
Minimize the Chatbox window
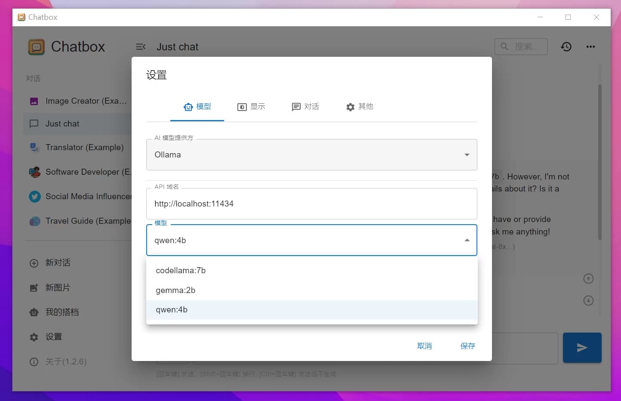[x=540, y=17]
